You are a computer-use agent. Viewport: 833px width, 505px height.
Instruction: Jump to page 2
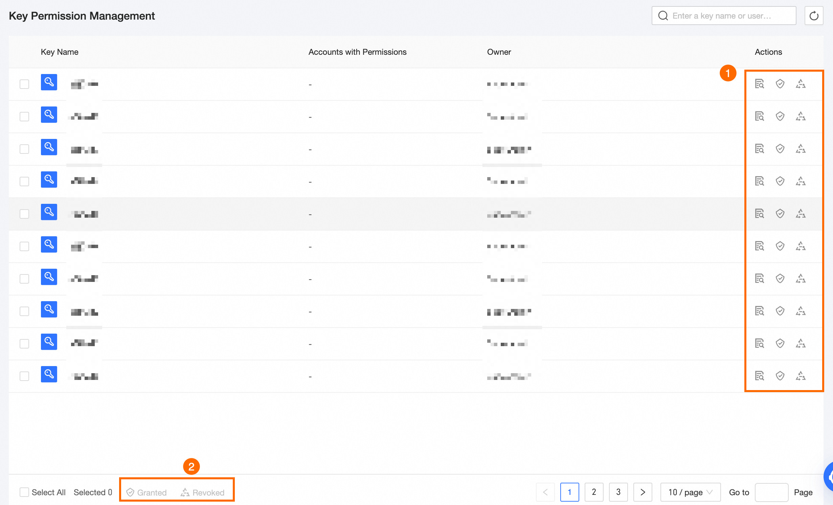(594, 492)
